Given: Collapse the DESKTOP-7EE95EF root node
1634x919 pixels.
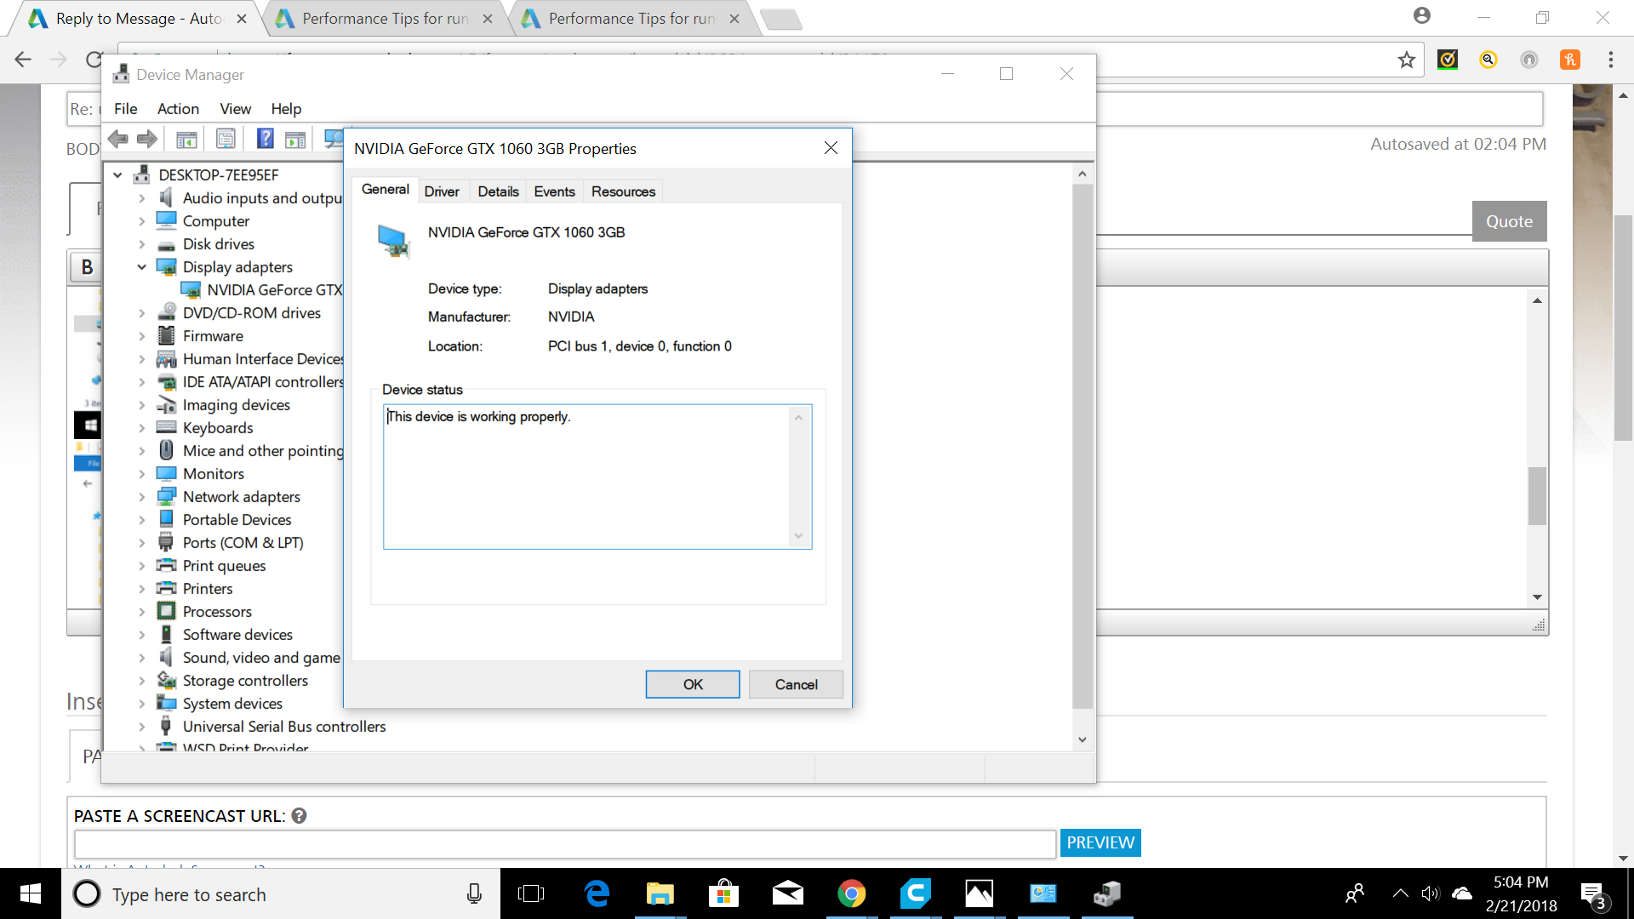Looking at the screenshot, I should click(x=118, y=175).
